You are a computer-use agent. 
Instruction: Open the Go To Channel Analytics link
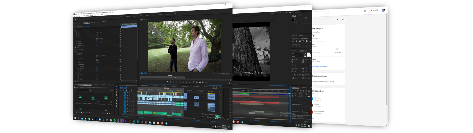tap(319, 67)
